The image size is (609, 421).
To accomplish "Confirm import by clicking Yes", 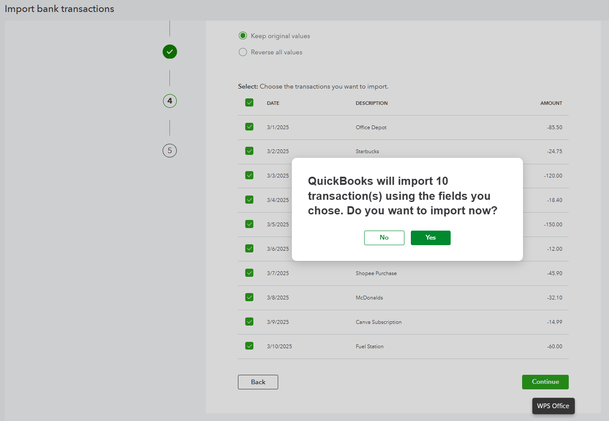I will point(431,238).
